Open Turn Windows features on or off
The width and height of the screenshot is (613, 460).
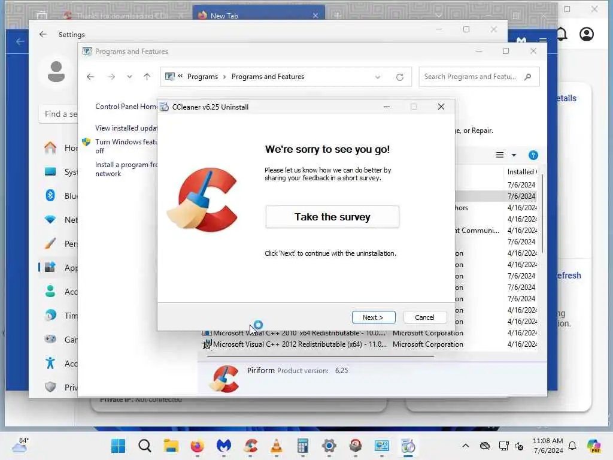[126, 146]
